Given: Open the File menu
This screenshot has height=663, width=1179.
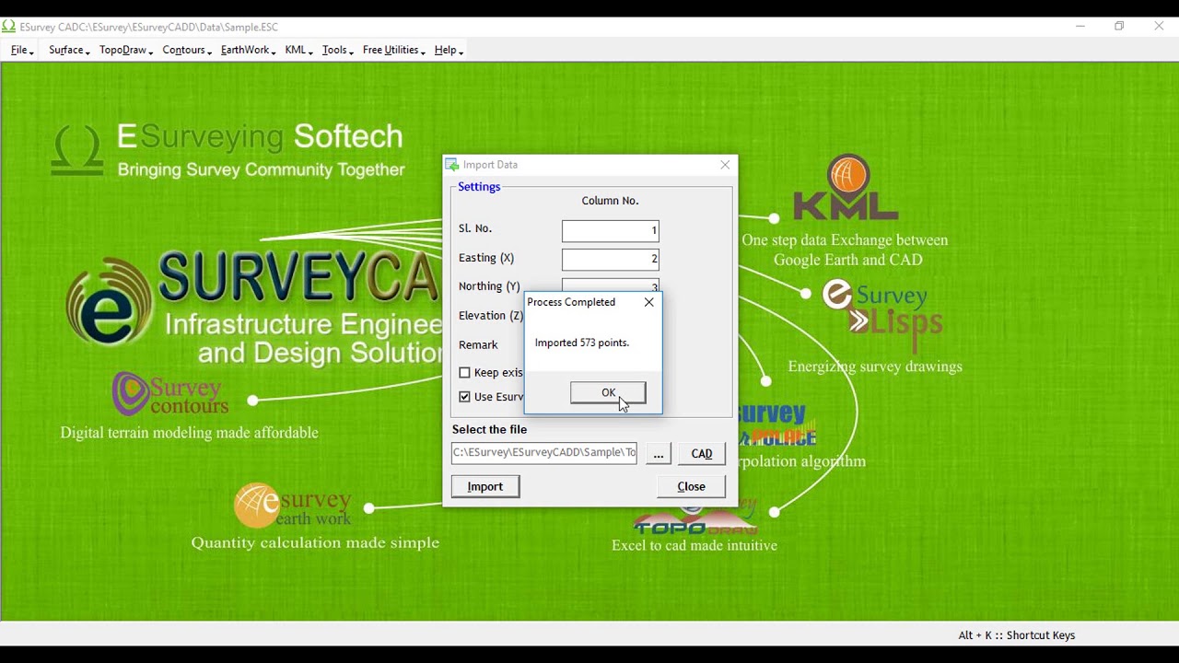Looking at the screenshot, I should [22, 50].
